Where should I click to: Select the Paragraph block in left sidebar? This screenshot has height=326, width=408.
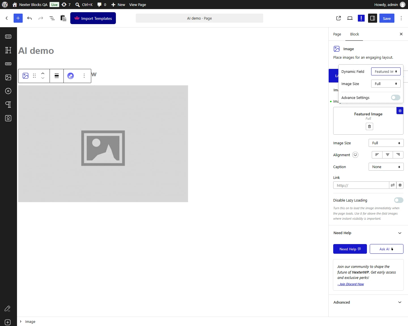[x=8, y=105]
